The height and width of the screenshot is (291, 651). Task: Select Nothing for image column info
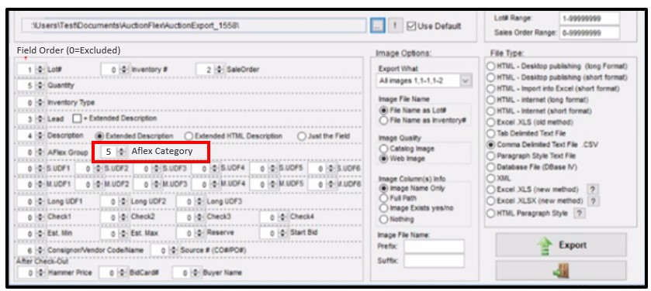(x=383, y=219)
